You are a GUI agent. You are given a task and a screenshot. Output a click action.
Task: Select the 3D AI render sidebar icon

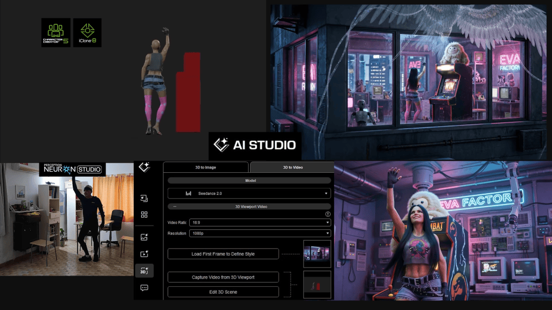point(144,271)
